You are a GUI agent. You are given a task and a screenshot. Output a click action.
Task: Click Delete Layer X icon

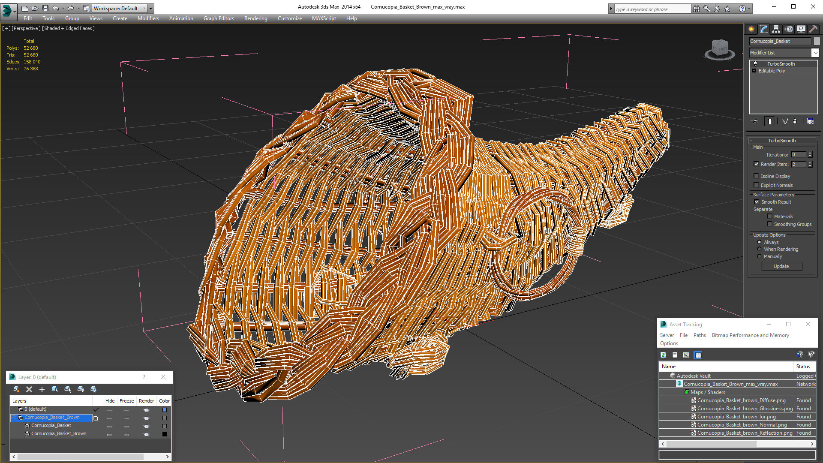point(29,389)
